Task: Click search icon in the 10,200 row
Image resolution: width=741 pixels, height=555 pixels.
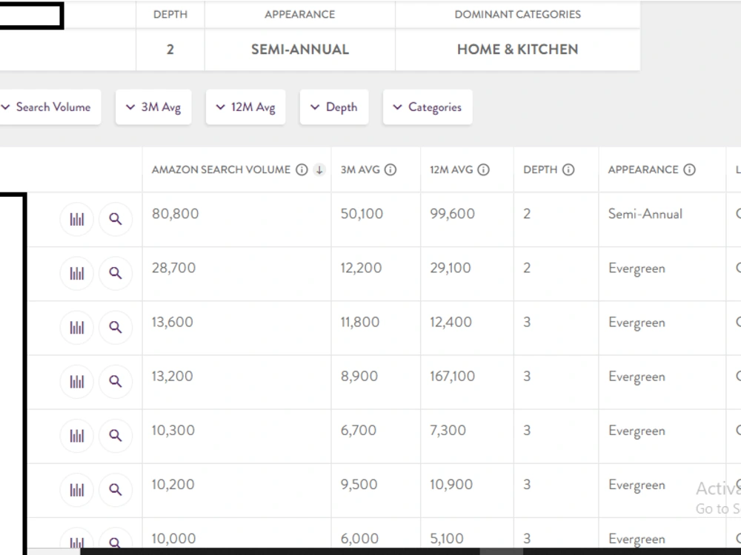Action: click(x=116, y=490)
